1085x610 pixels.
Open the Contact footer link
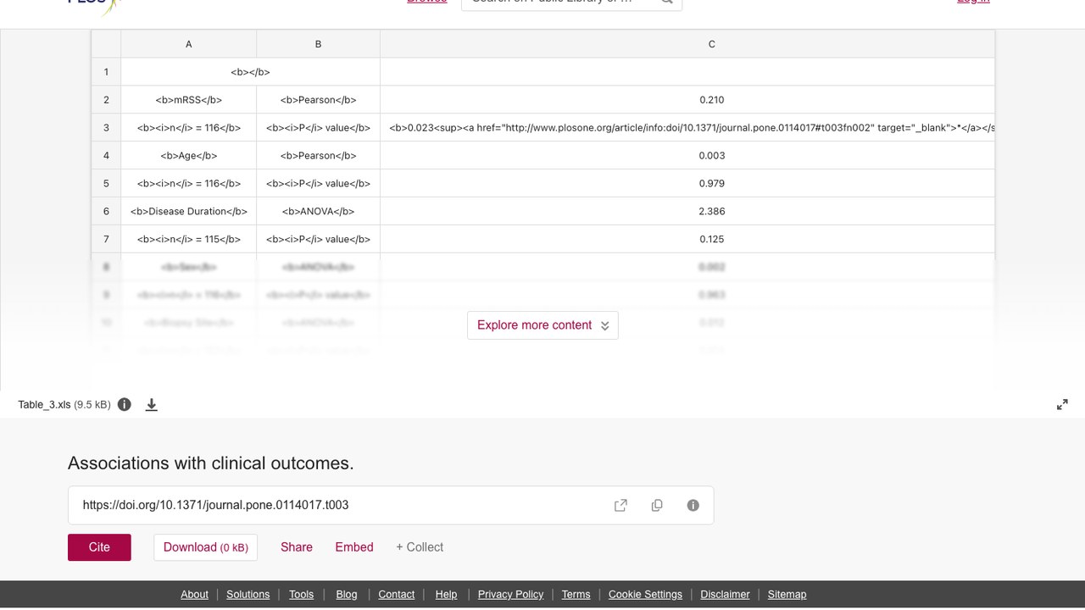397,594
